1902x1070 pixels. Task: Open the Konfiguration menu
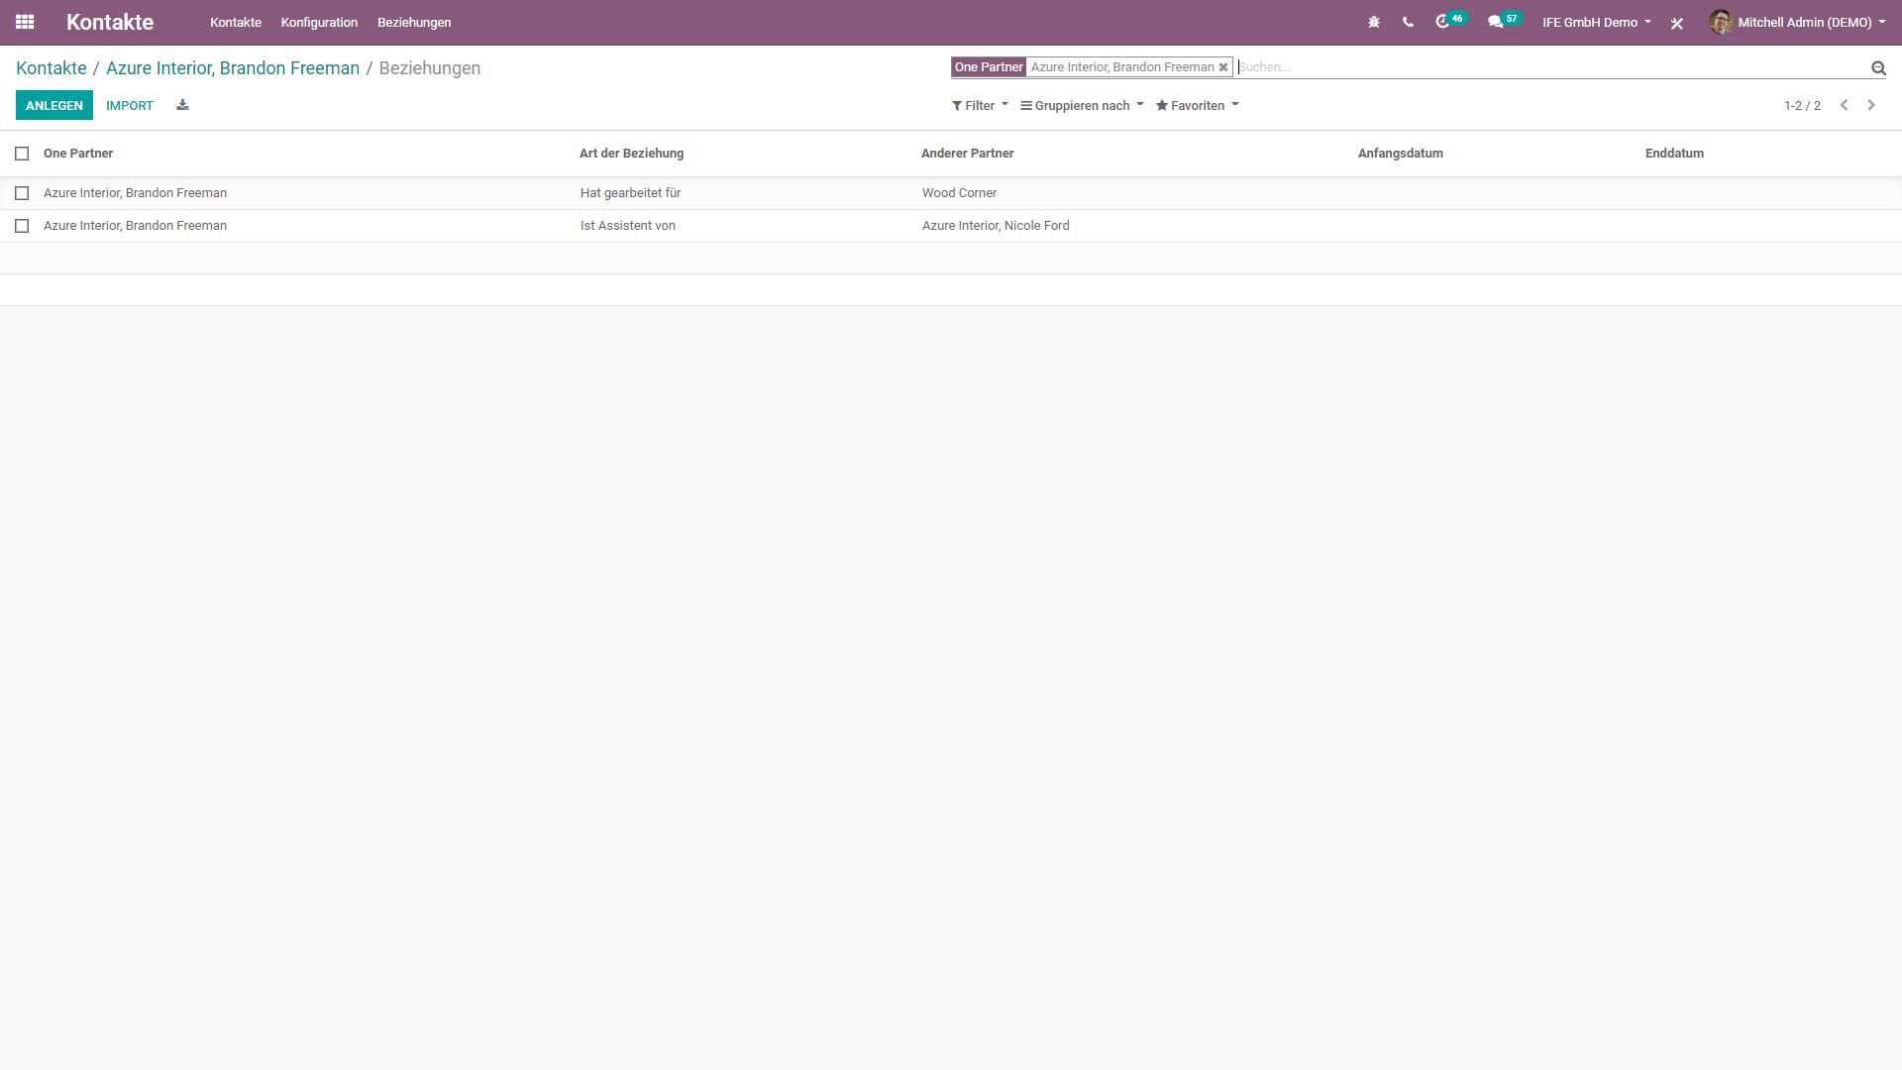pos(319,22)
